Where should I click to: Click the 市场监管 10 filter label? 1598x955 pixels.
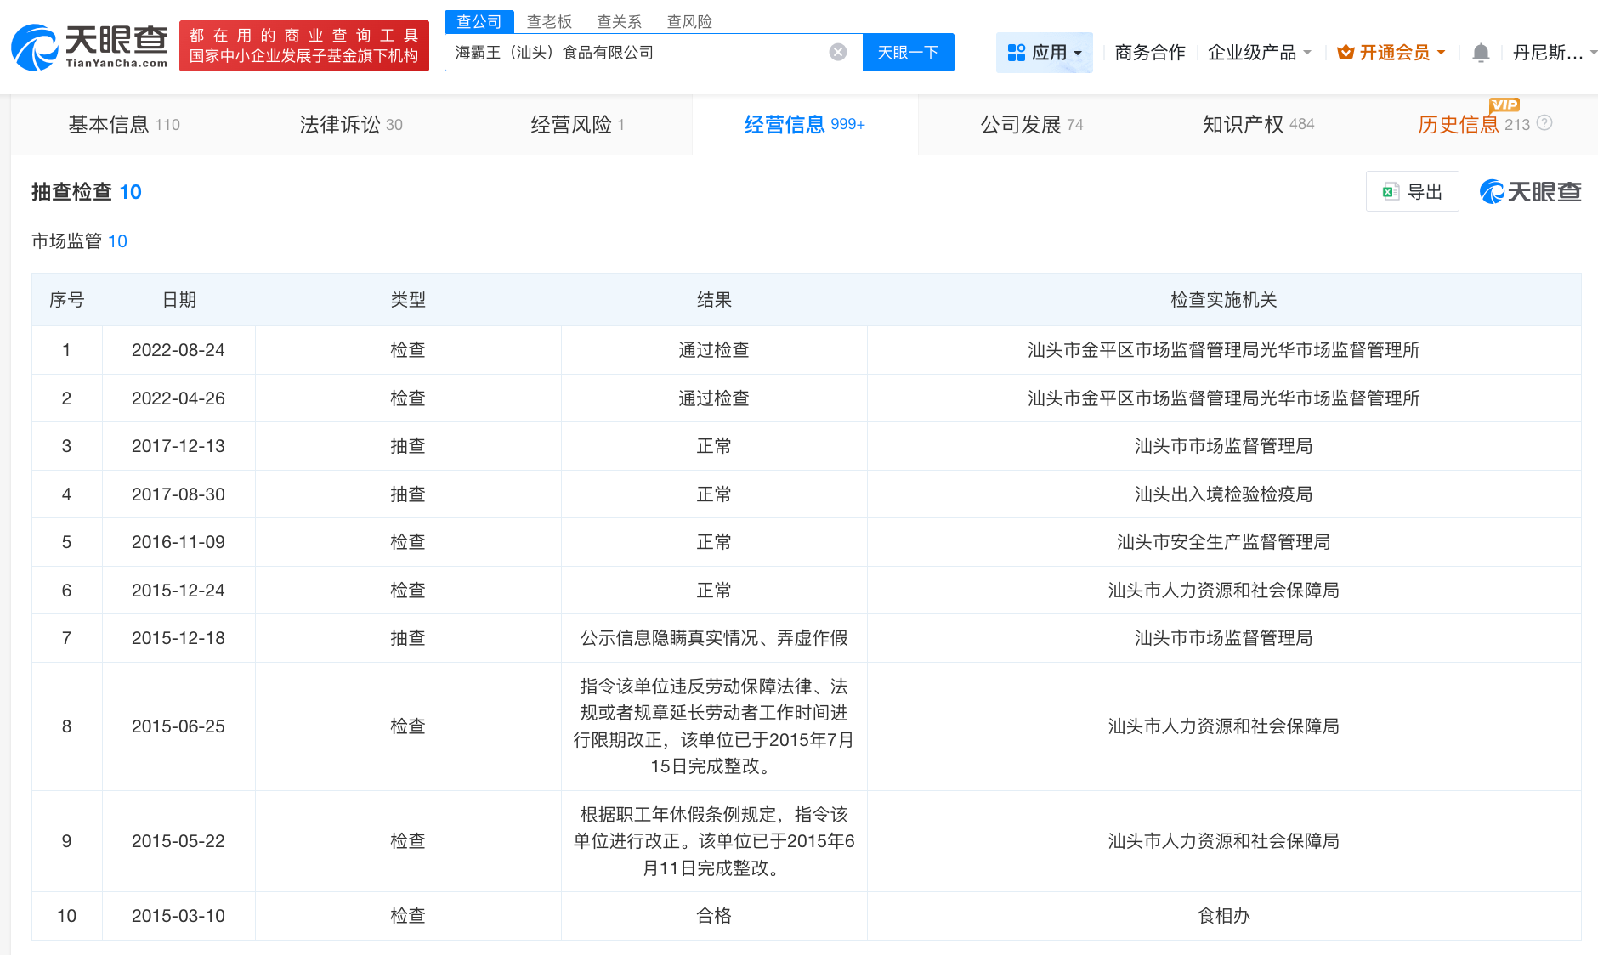[x=79, y=241]
